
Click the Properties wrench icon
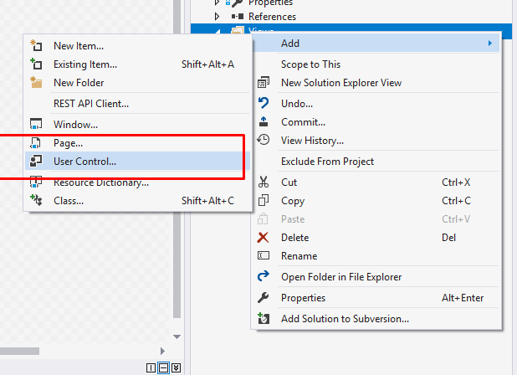[264, 298]
